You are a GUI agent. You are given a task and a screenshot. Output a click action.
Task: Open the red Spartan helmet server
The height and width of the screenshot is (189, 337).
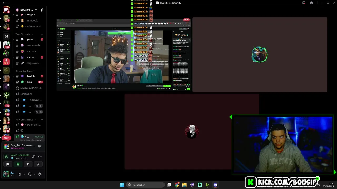point(6,62)
